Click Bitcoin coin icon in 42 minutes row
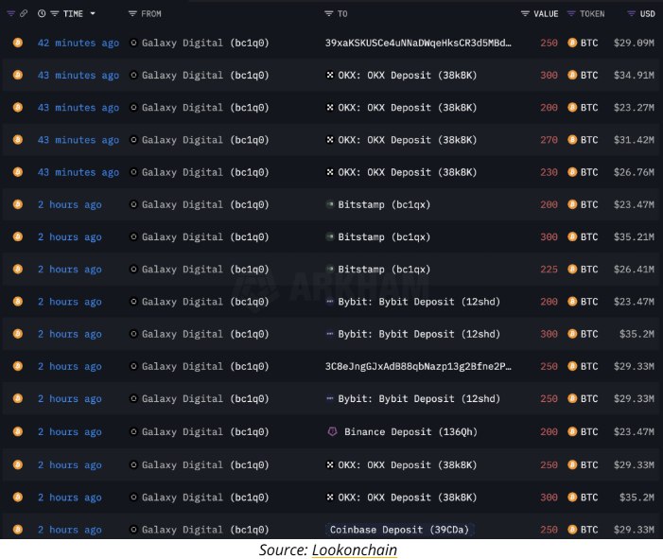663x559 pixels. click(18, 43)
